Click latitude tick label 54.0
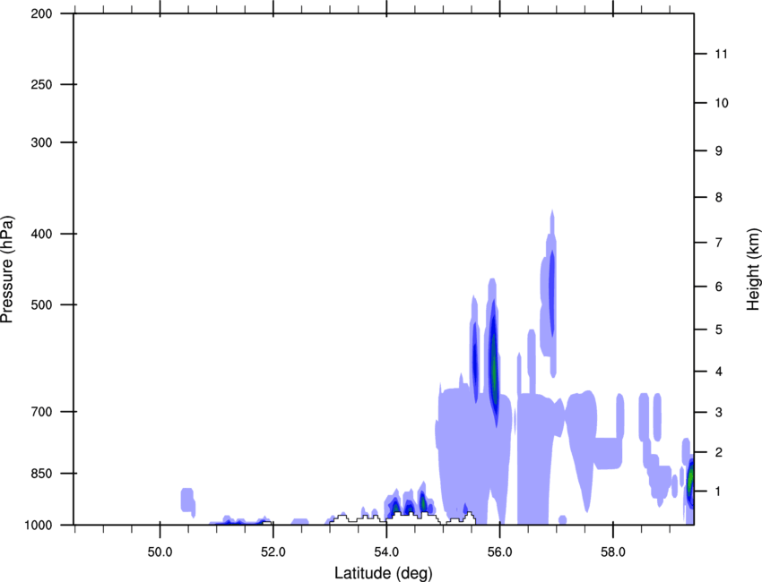Viewport: 762px width, 582px height. 386,552
